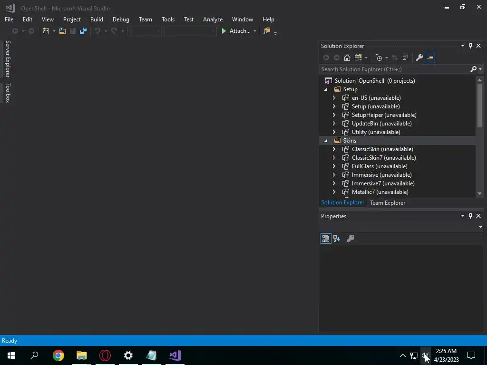Click Solution Explorer scrollbar down arrow

479,193
